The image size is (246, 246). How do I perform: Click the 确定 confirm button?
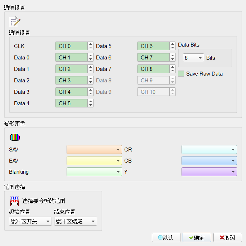pyautogui.click(x=197, y=237)
